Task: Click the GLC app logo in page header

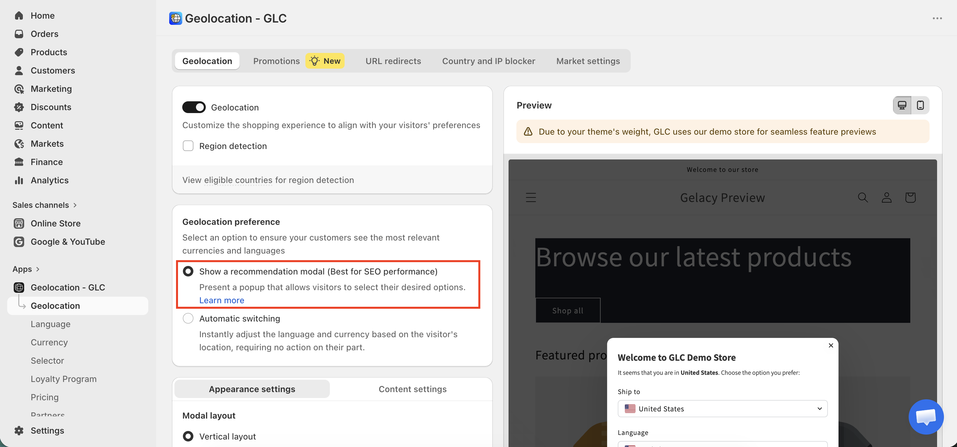Action: (x=175, y=18)
